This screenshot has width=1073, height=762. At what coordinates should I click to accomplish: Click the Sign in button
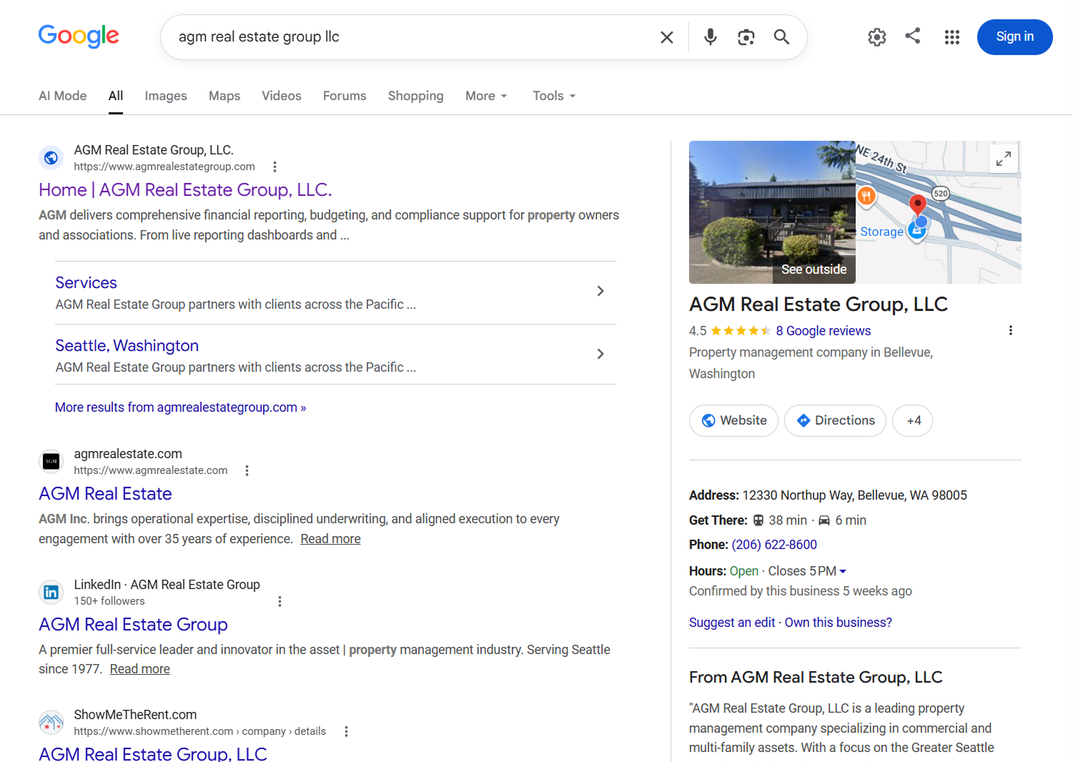[1014, 37]
